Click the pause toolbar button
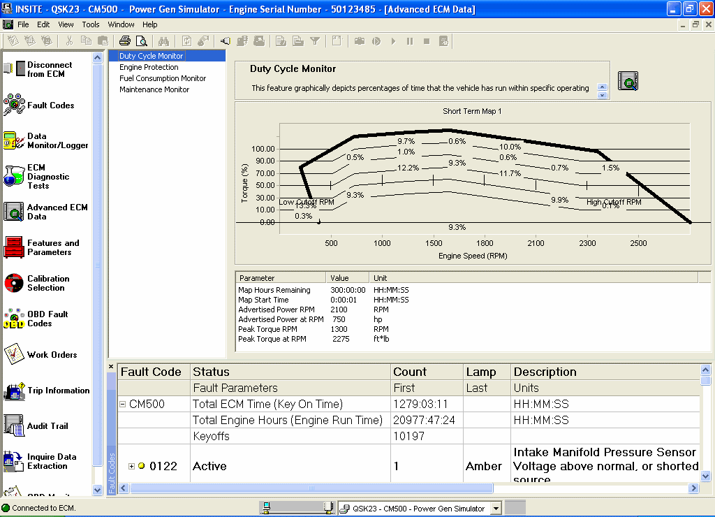 pyautogui.click(x=410, y=41)
